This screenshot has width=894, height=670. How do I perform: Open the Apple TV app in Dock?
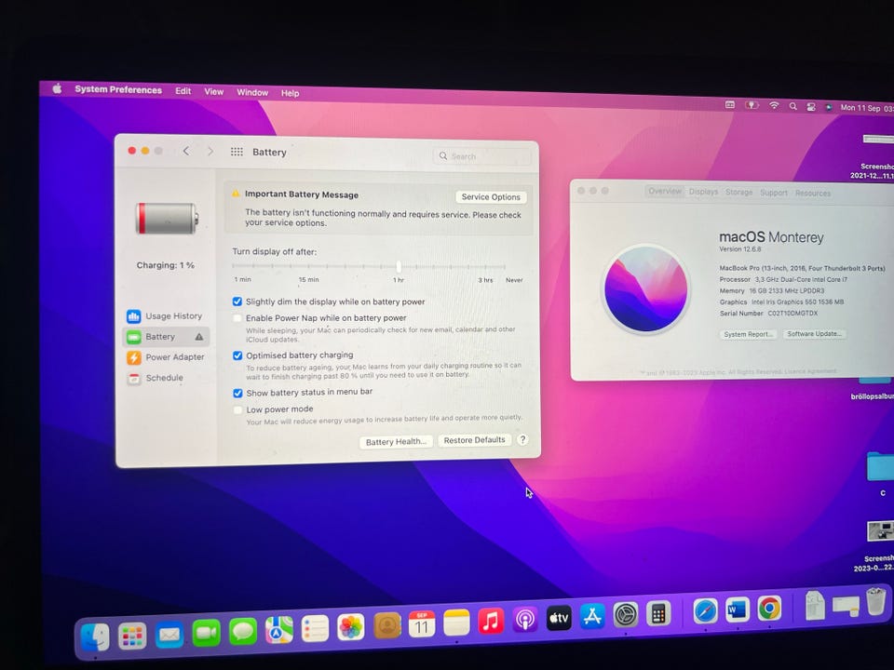tap(559, 618)
